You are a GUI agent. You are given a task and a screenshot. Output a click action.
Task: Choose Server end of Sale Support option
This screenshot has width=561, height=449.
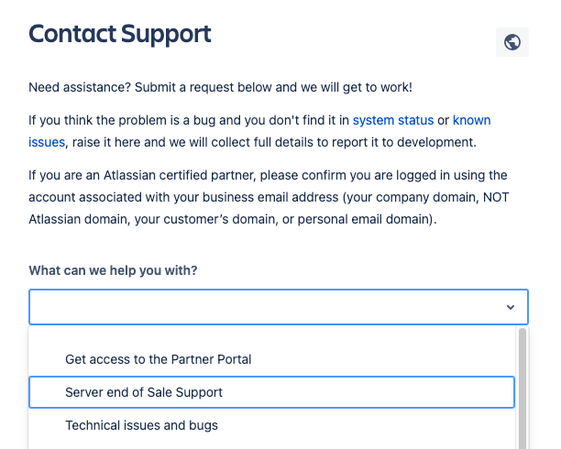[x=271, y=392]
